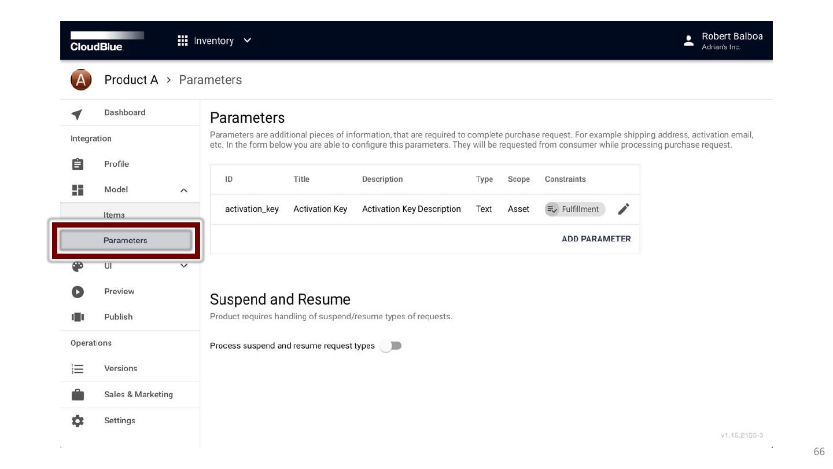
Task: Click the Publish carousel icon
Action: coord(78,317)
